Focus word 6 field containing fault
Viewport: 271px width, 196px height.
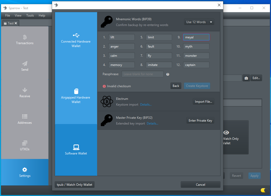[x=159, y=47]
